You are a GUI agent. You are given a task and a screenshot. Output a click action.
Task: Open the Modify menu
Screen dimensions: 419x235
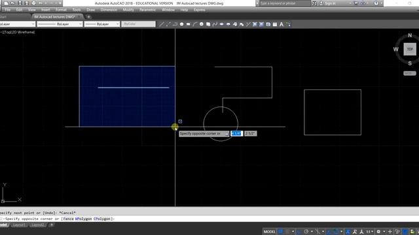[128, 10]
